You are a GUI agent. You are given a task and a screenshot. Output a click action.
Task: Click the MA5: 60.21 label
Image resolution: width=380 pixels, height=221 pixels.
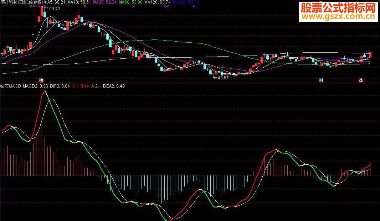click(x=55, y=2)
